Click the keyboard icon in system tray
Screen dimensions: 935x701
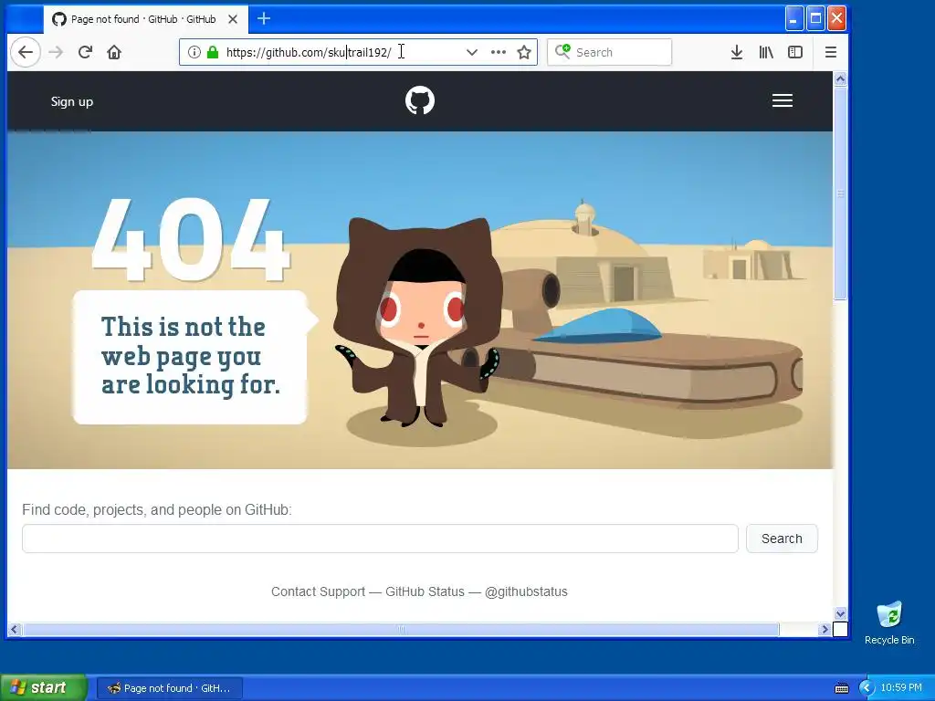click(x=841, y=688)
